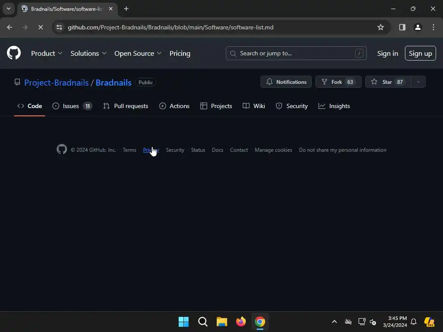
Task: Open the Pull requests tab
Action: [x=126, y=106]
